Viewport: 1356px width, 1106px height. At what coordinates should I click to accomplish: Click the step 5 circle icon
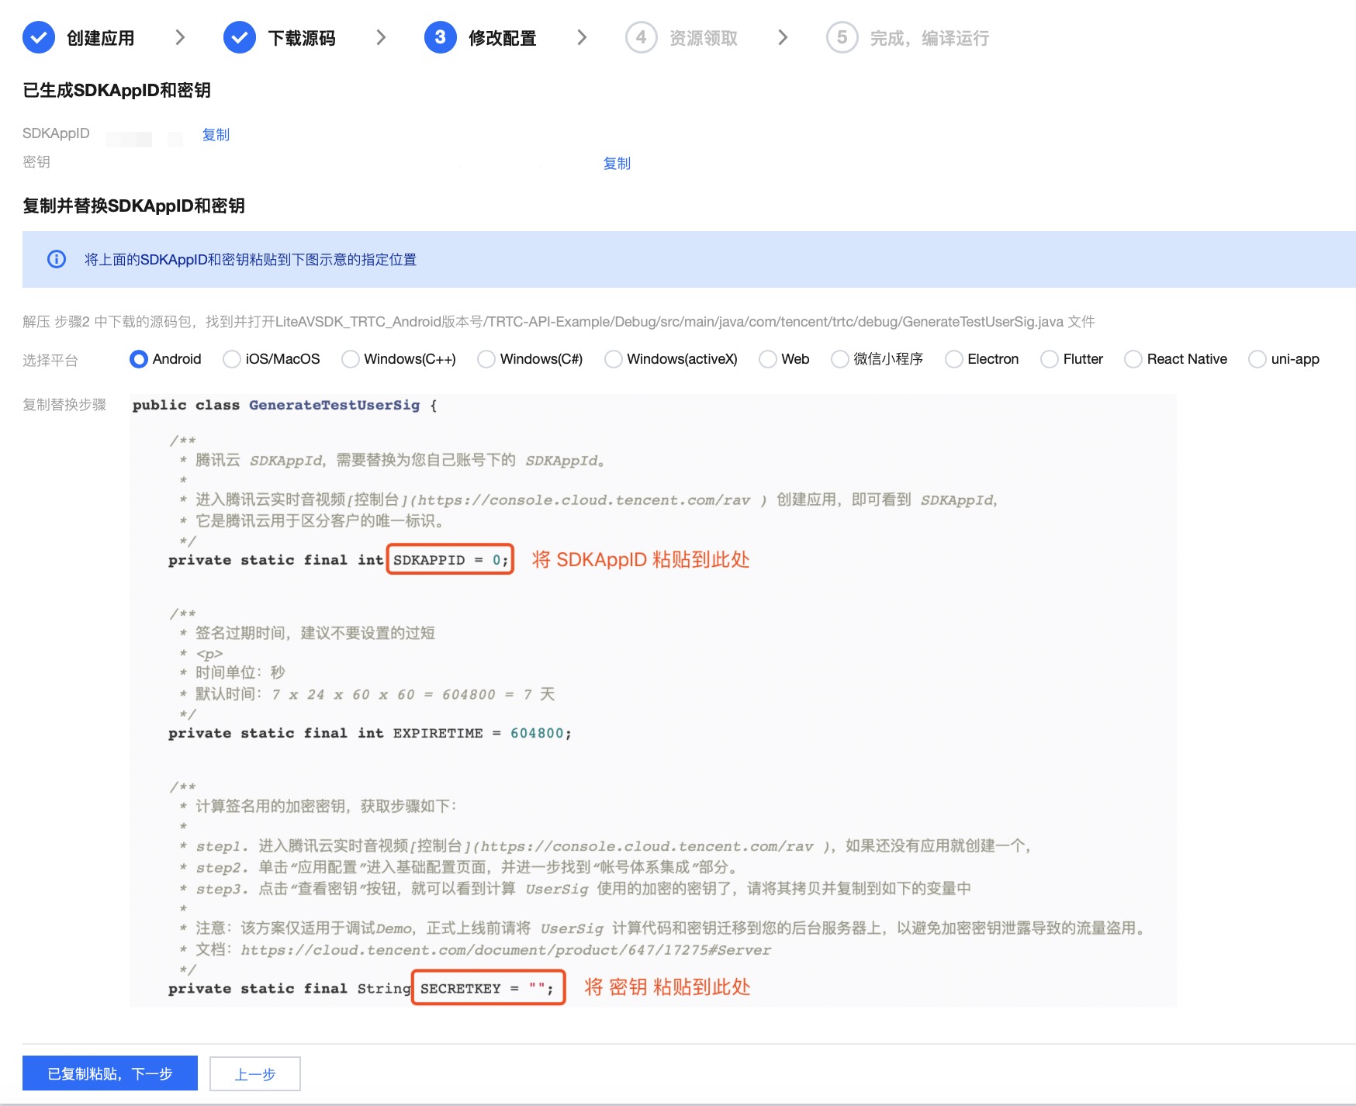pyautogui.click(x=842, y=37)
